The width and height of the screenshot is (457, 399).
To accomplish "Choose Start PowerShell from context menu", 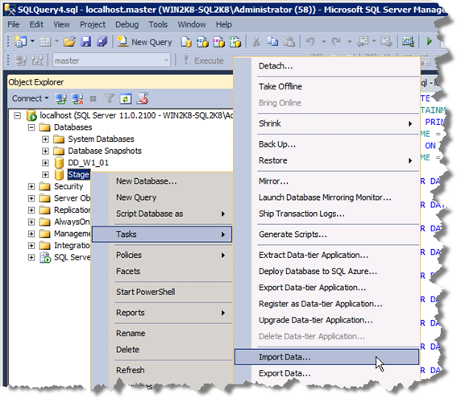I will 162,292.
